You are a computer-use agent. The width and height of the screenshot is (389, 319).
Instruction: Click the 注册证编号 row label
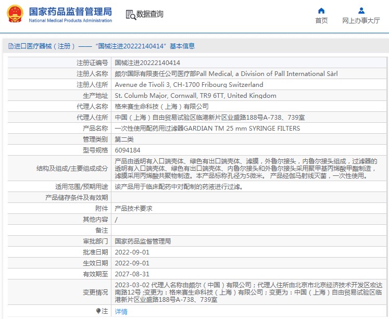[92, 63]
